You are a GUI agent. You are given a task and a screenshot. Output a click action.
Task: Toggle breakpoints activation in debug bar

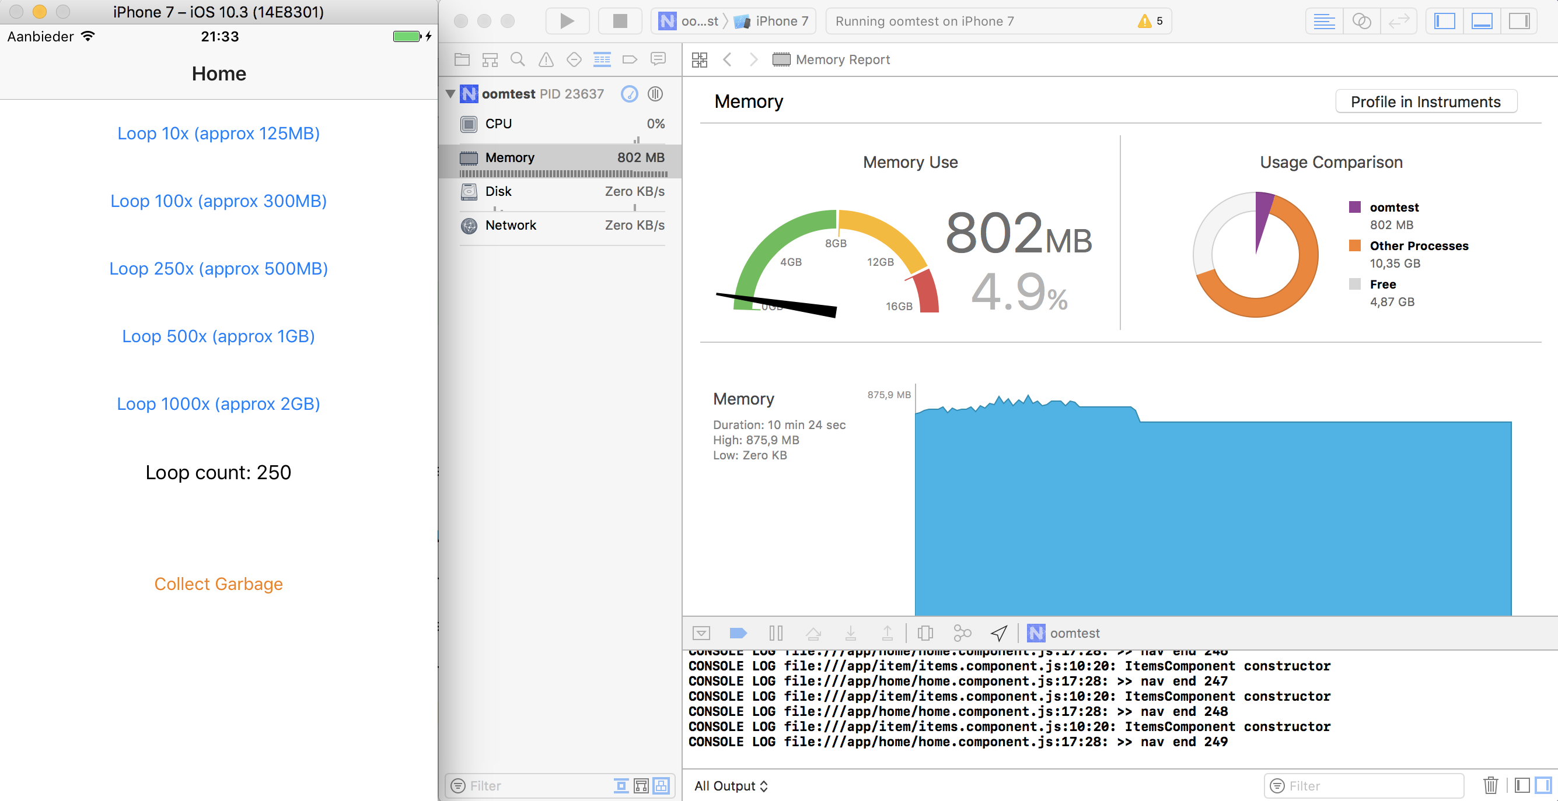click(738, 633)
